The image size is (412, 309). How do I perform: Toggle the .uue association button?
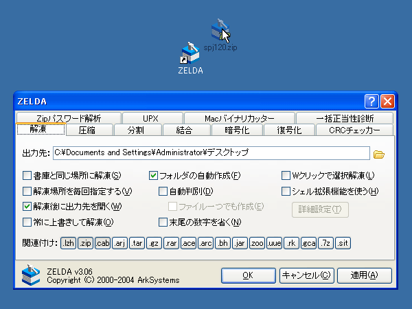coord(274,243)
